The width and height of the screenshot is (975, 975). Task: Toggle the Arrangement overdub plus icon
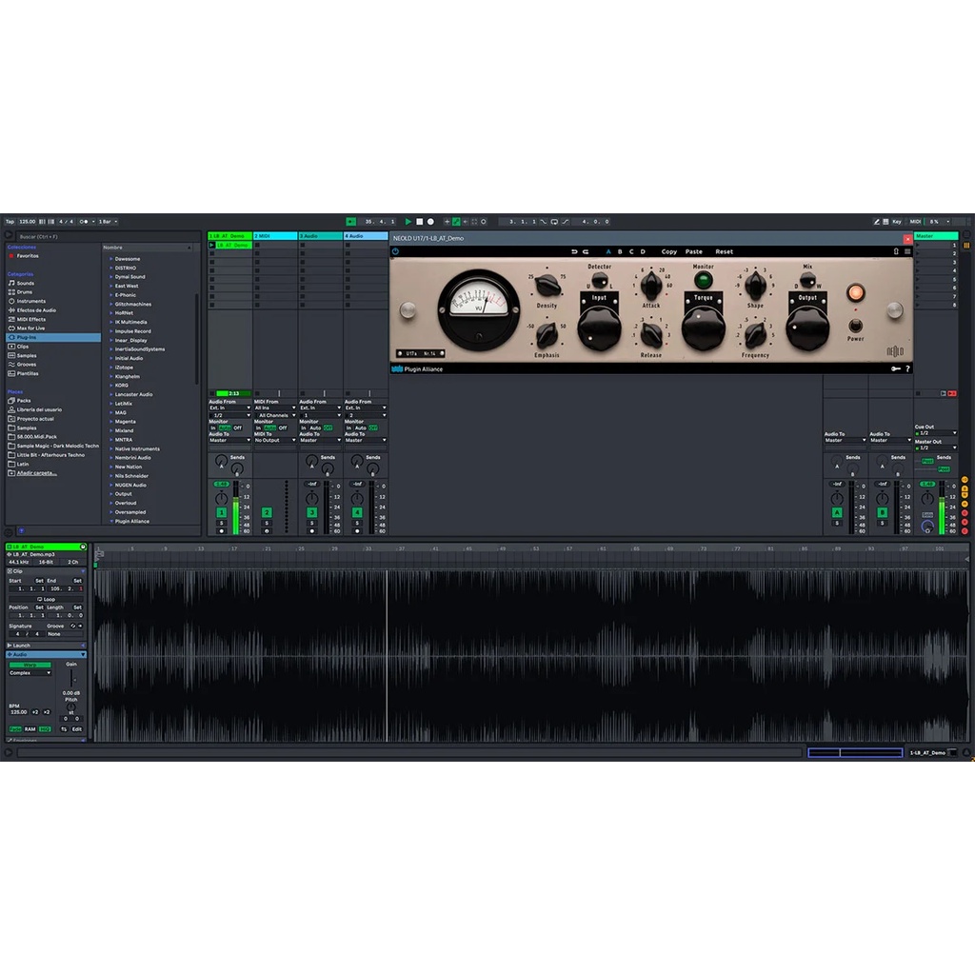pyautogui.click(x=447, y=221)
